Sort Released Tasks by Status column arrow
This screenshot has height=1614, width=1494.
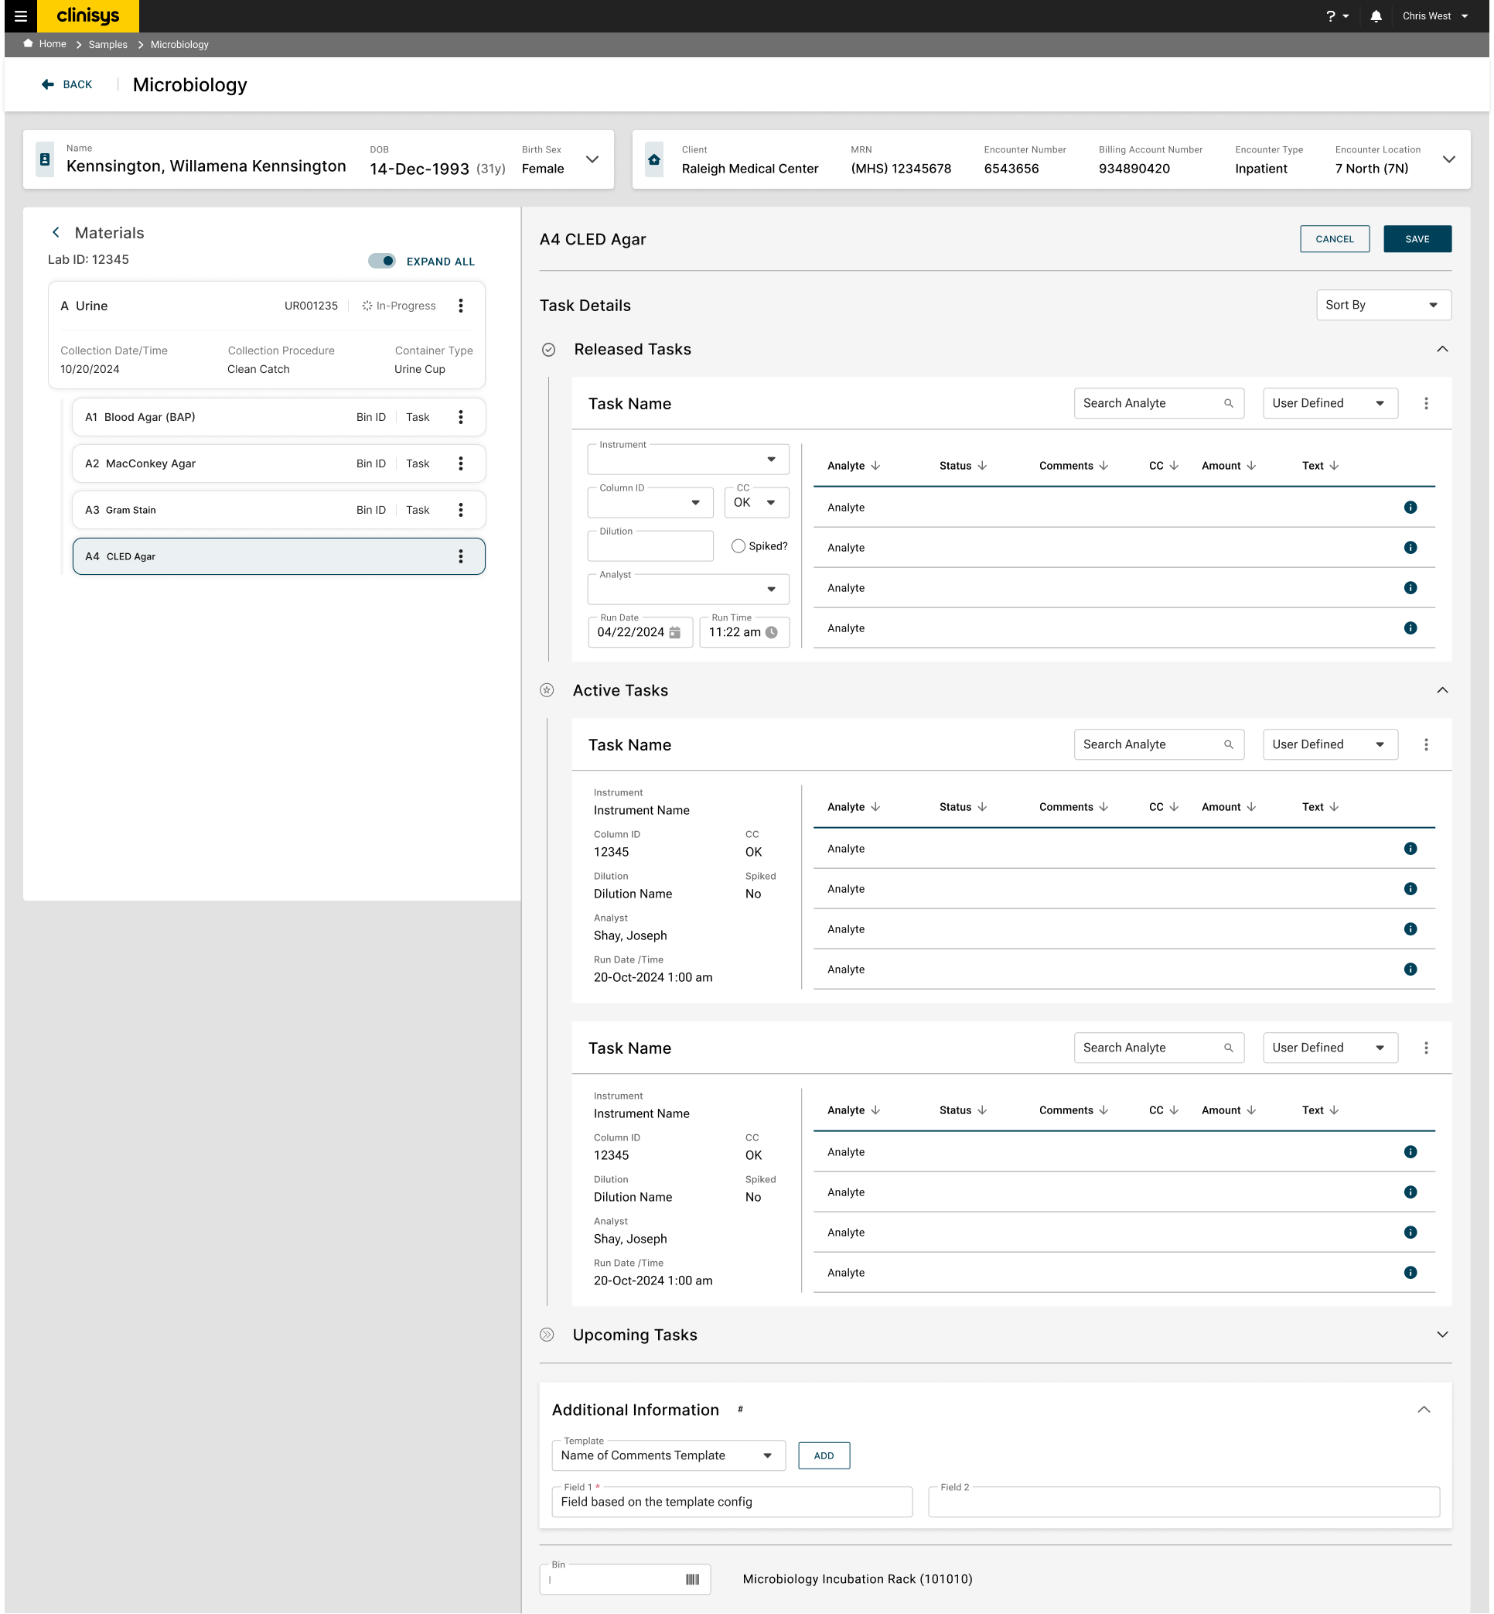click(x=982, y=466)
